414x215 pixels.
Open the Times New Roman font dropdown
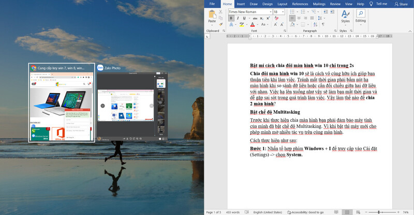pyautogui.click(x=271, y=12)
